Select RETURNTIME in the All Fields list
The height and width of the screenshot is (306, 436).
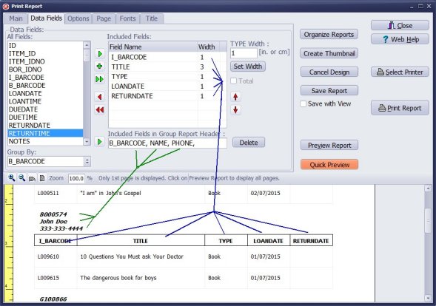point(45,133)
